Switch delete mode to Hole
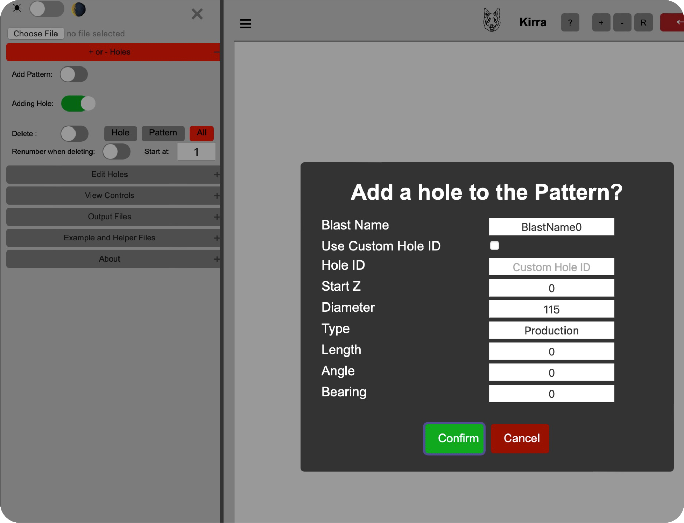684x523 pixels. tap(120, 133)
